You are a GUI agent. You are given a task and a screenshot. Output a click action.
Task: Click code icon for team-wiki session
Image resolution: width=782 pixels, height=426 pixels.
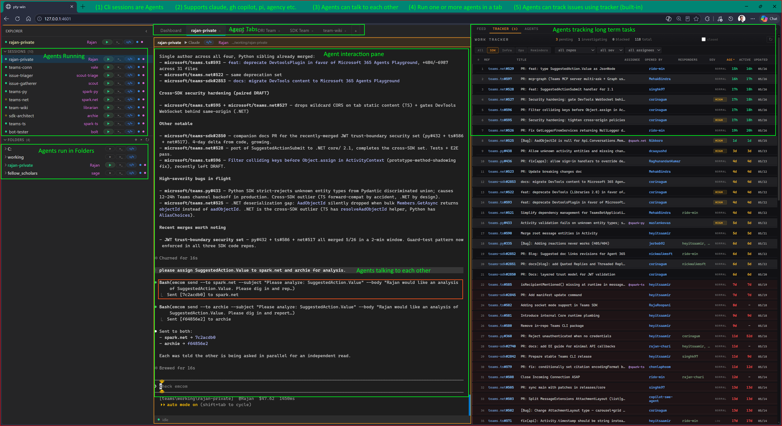coord(130,107)
